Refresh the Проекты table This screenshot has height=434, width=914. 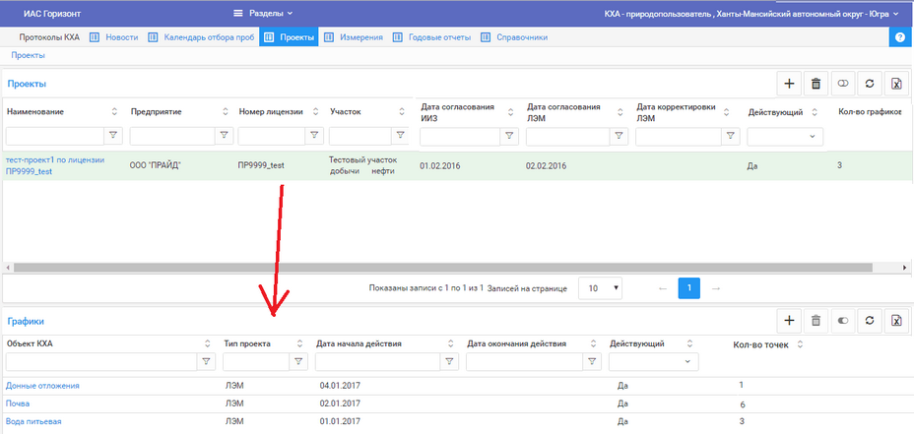[870, 85]
